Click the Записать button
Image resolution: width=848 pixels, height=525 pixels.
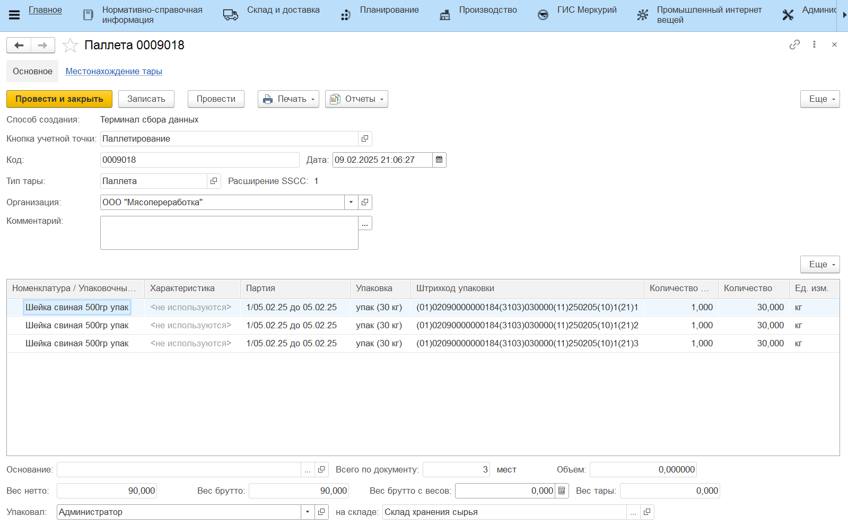pyautogui.click(x=146, y=99)
